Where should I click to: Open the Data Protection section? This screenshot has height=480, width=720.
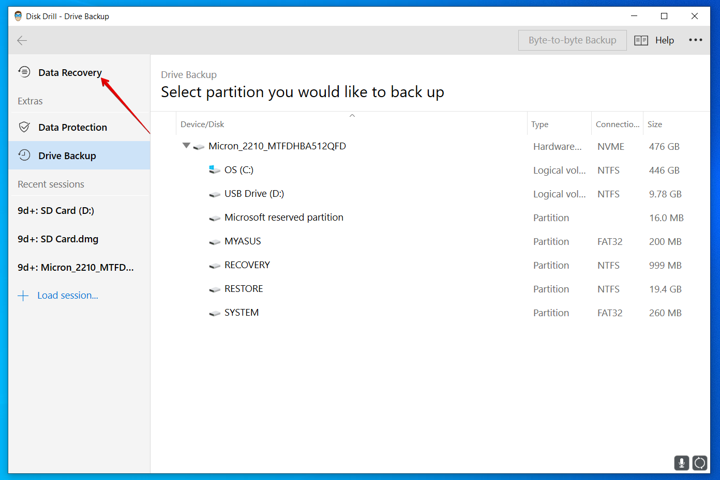pos(79,127)
